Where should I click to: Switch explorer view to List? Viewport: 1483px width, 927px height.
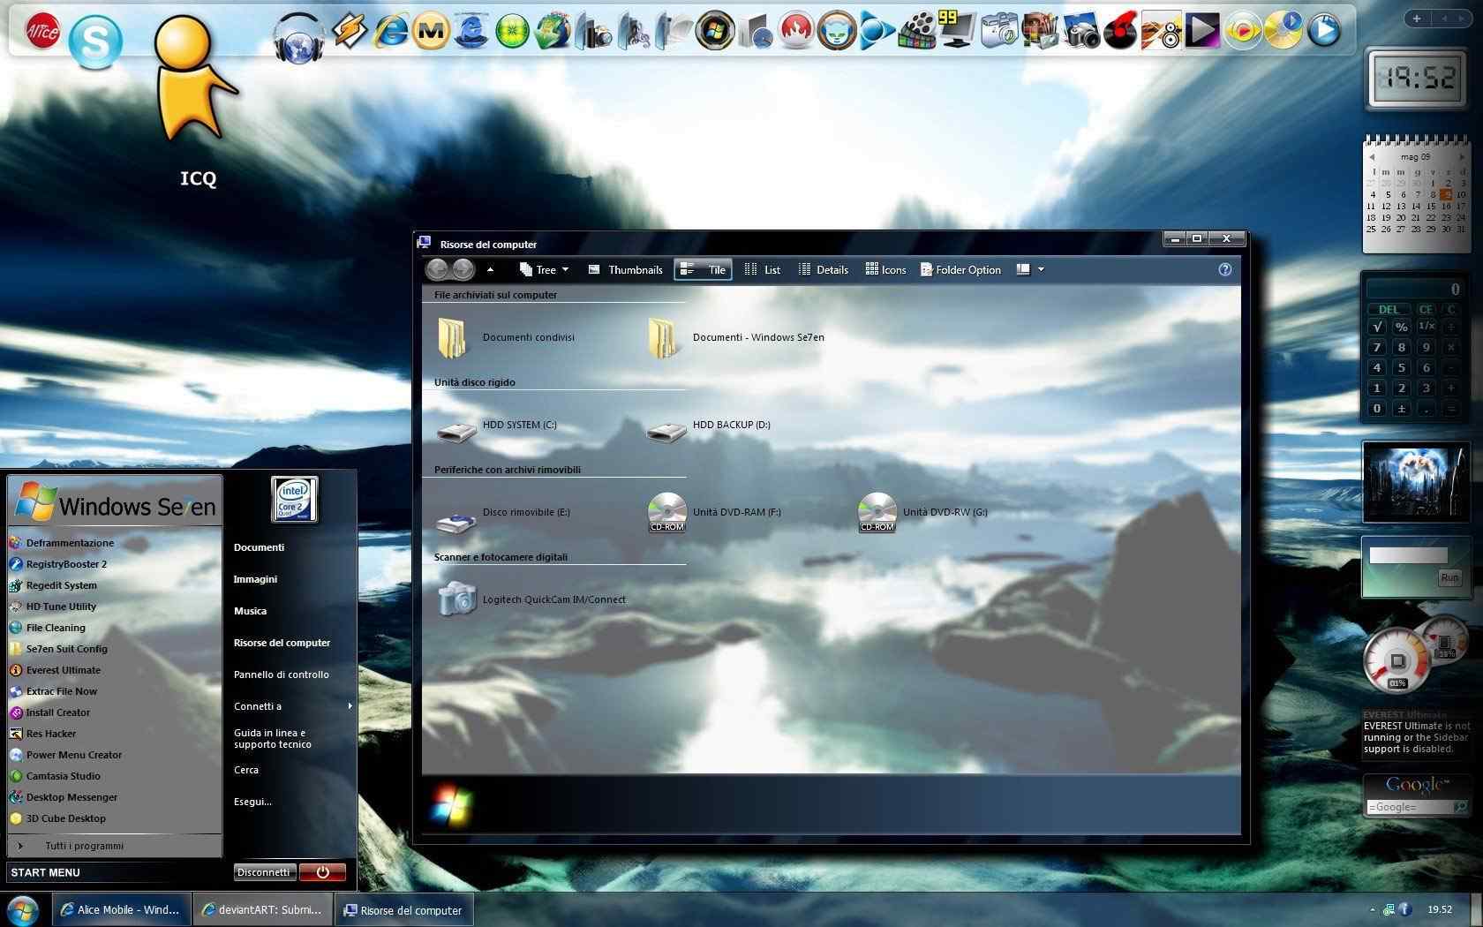point(763,269)
